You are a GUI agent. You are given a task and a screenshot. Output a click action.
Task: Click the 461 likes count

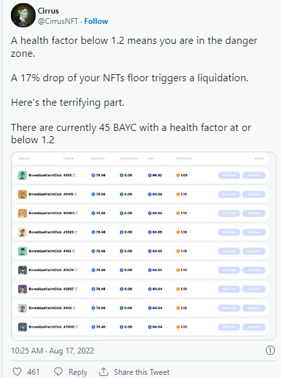tap(34, 372)
